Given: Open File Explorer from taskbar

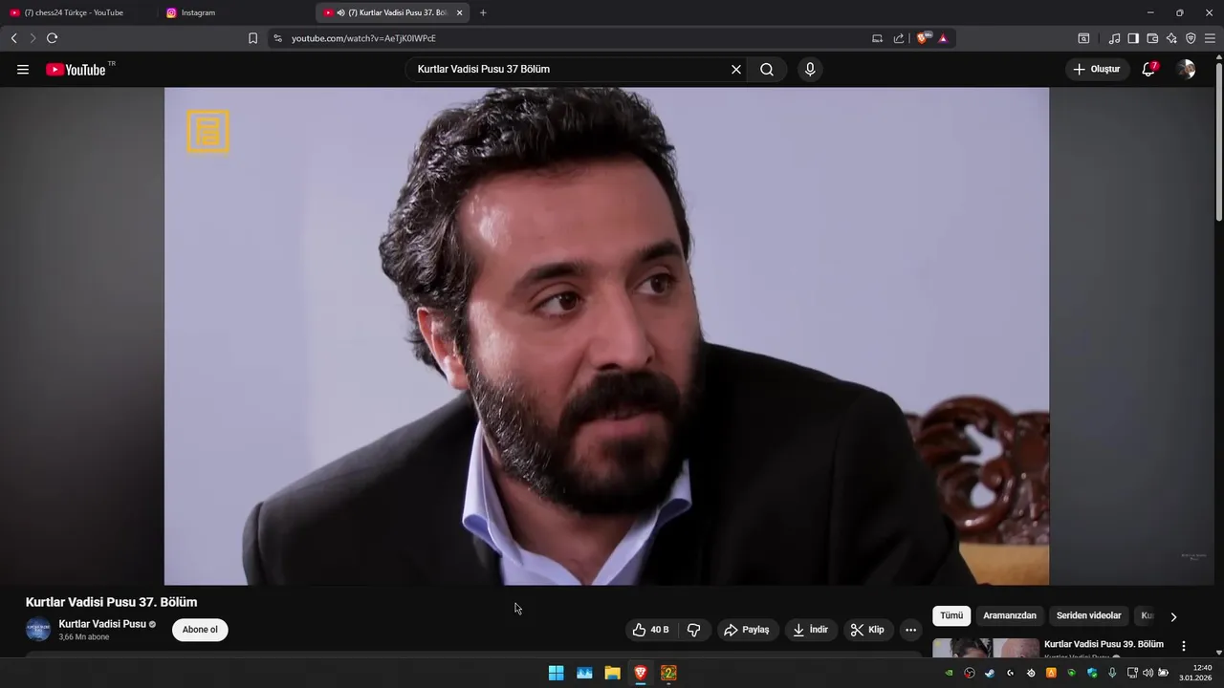Looking at the screenshot, I should (x=612, y=673).
